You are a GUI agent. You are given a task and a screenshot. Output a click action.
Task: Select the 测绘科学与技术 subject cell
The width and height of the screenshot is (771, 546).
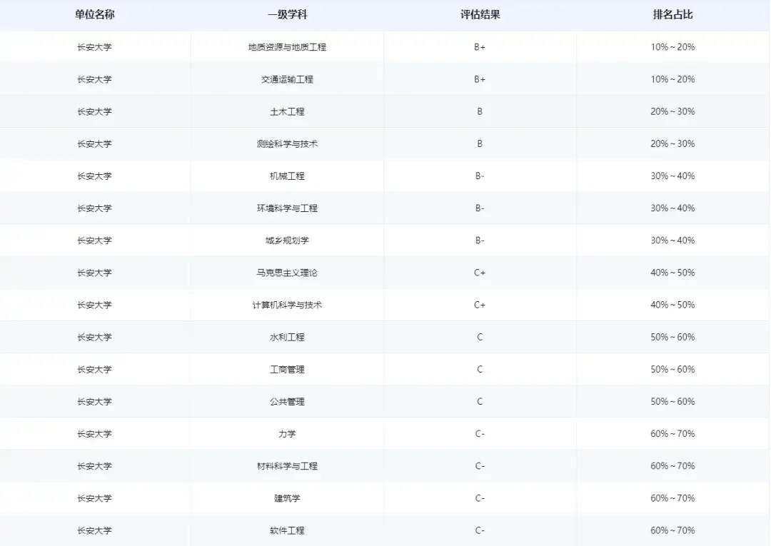click(287, 144)
